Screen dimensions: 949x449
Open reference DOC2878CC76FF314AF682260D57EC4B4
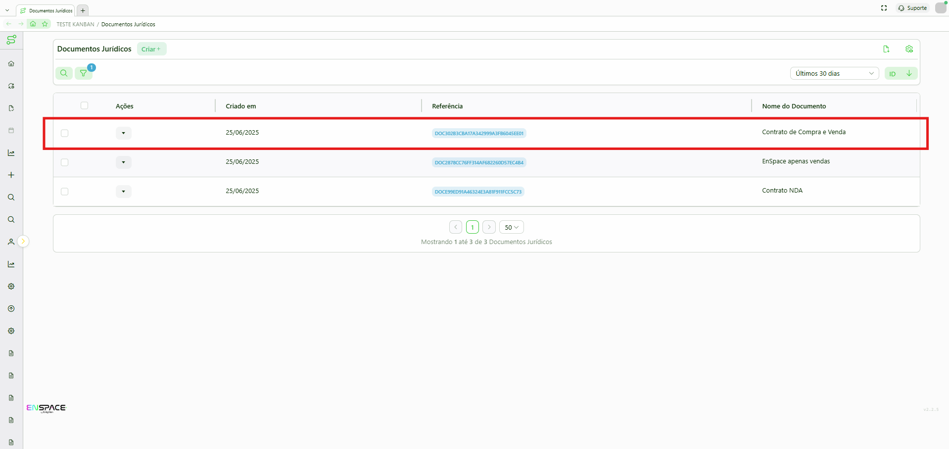[479, 162]
